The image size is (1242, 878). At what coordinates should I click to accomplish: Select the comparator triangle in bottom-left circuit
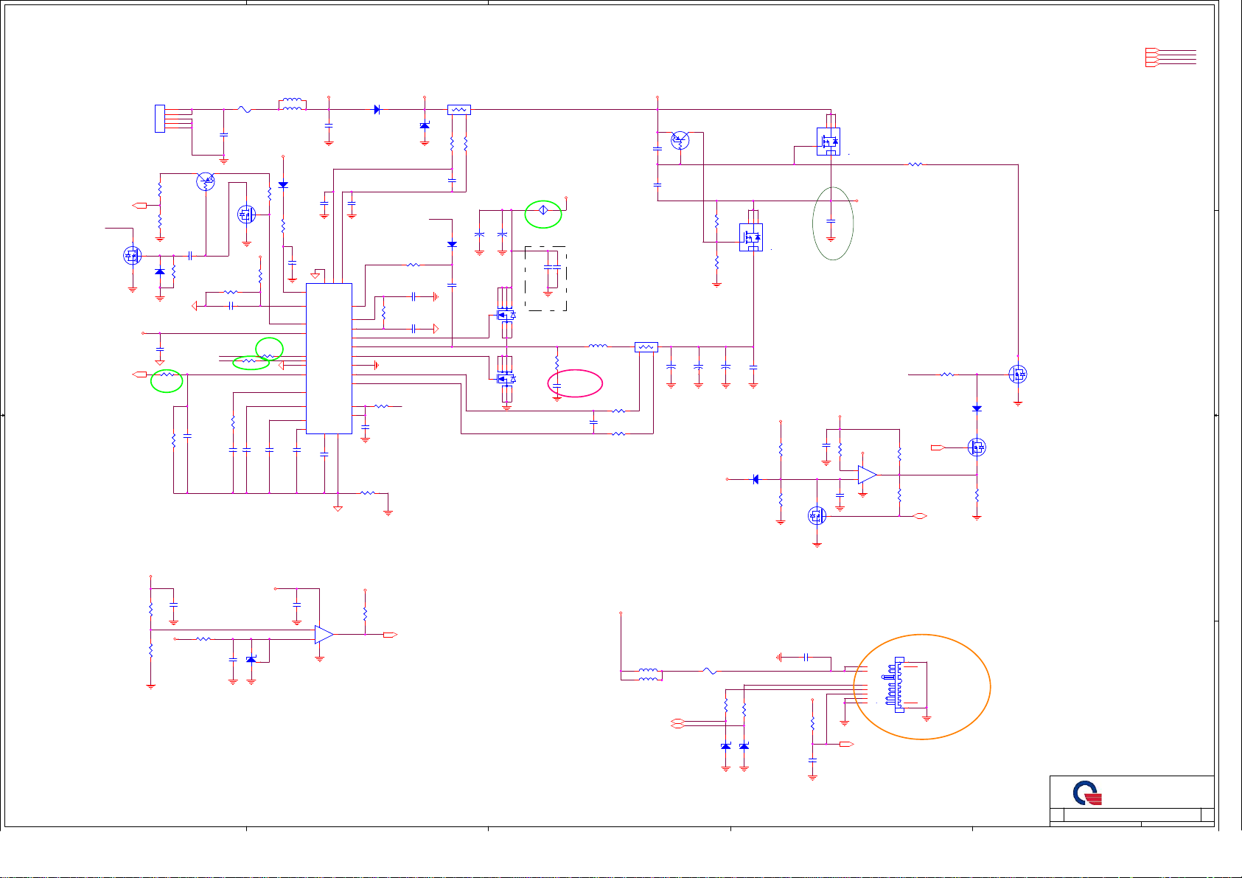click(324, 634)
